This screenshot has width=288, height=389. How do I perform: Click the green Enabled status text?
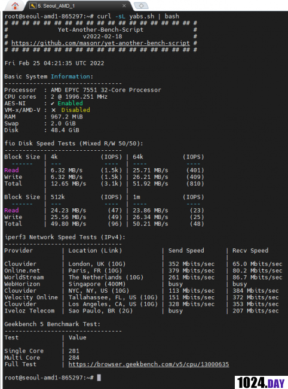click(x=70, y=103)
